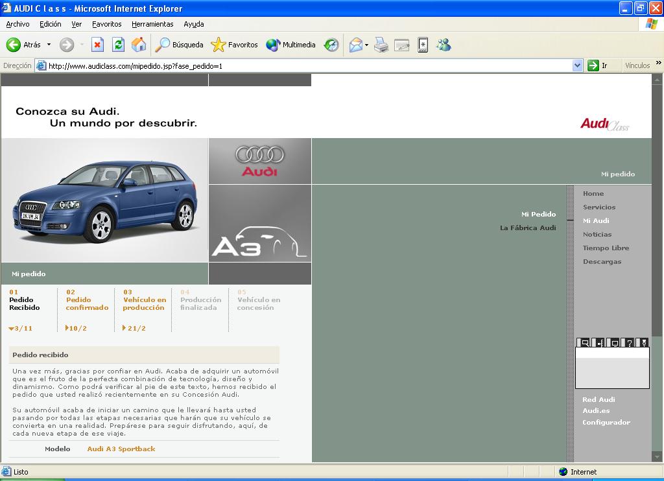Open the Herramientas menu

[x=152, y=24]
